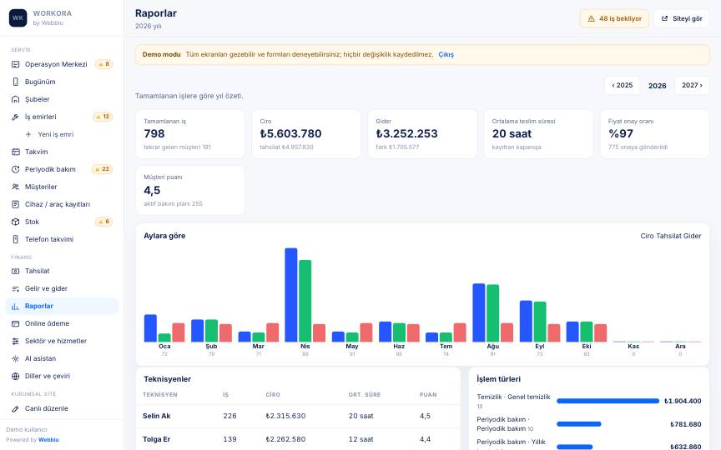Click the Temizlik · Genel temizlik progress bar

608,401
